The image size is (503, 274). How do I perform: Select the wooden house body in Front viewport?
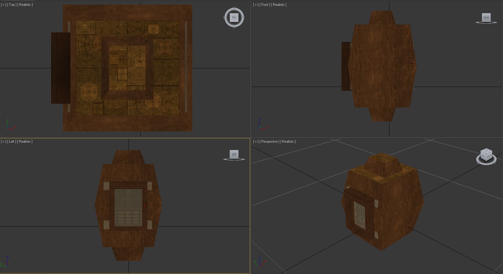point(382,66)
